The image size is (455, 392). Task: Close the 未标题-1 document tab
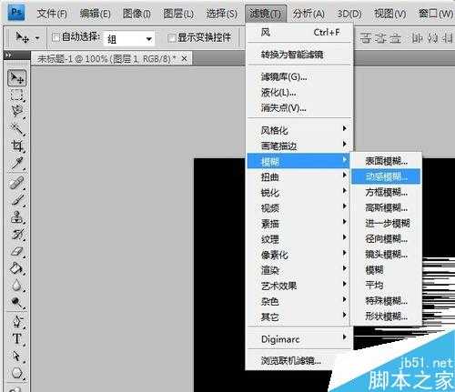click(184, 58)
